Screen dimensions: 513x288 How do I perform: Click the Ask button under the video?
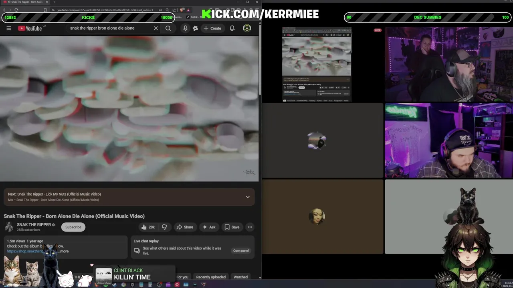[209, 227]
